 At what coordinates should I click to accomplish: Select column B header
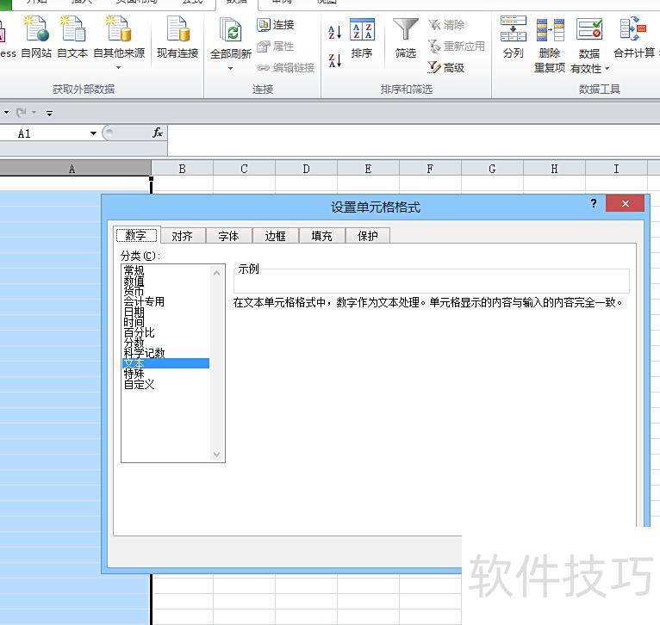[x=183, y=169]
